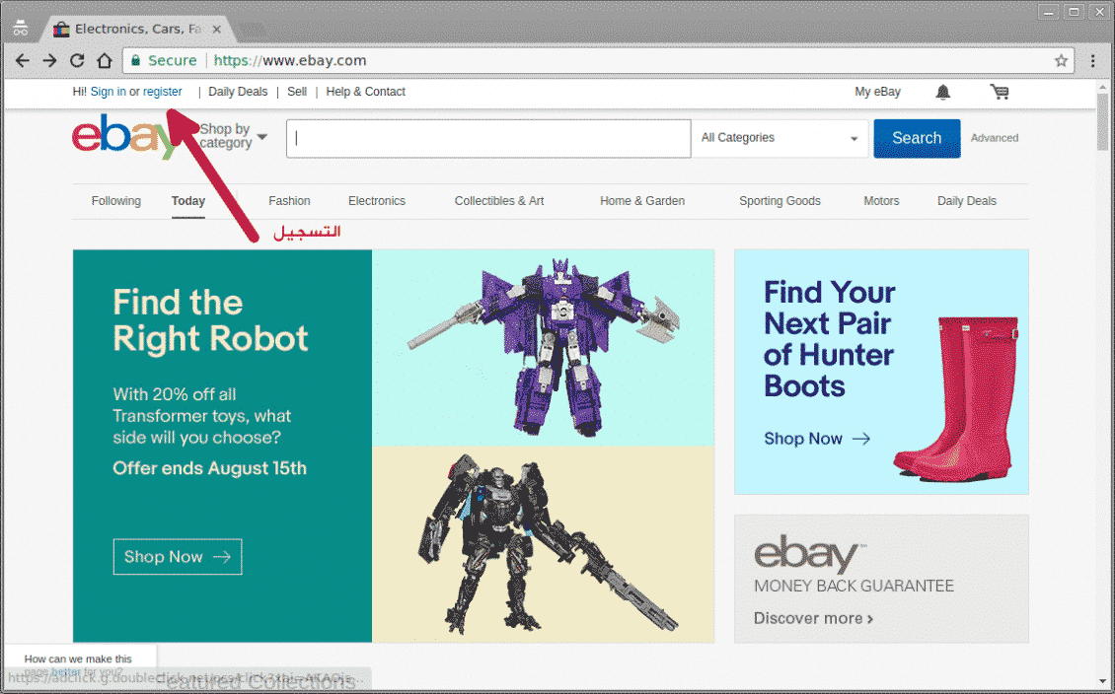Screen dimensions: 1115x694
Task: Open the Motors tab
Action: pos(881,201)
